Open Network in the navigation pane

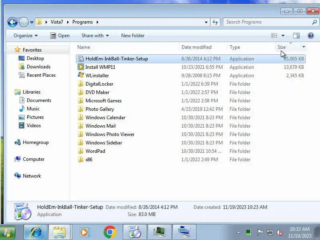(32, 176)
